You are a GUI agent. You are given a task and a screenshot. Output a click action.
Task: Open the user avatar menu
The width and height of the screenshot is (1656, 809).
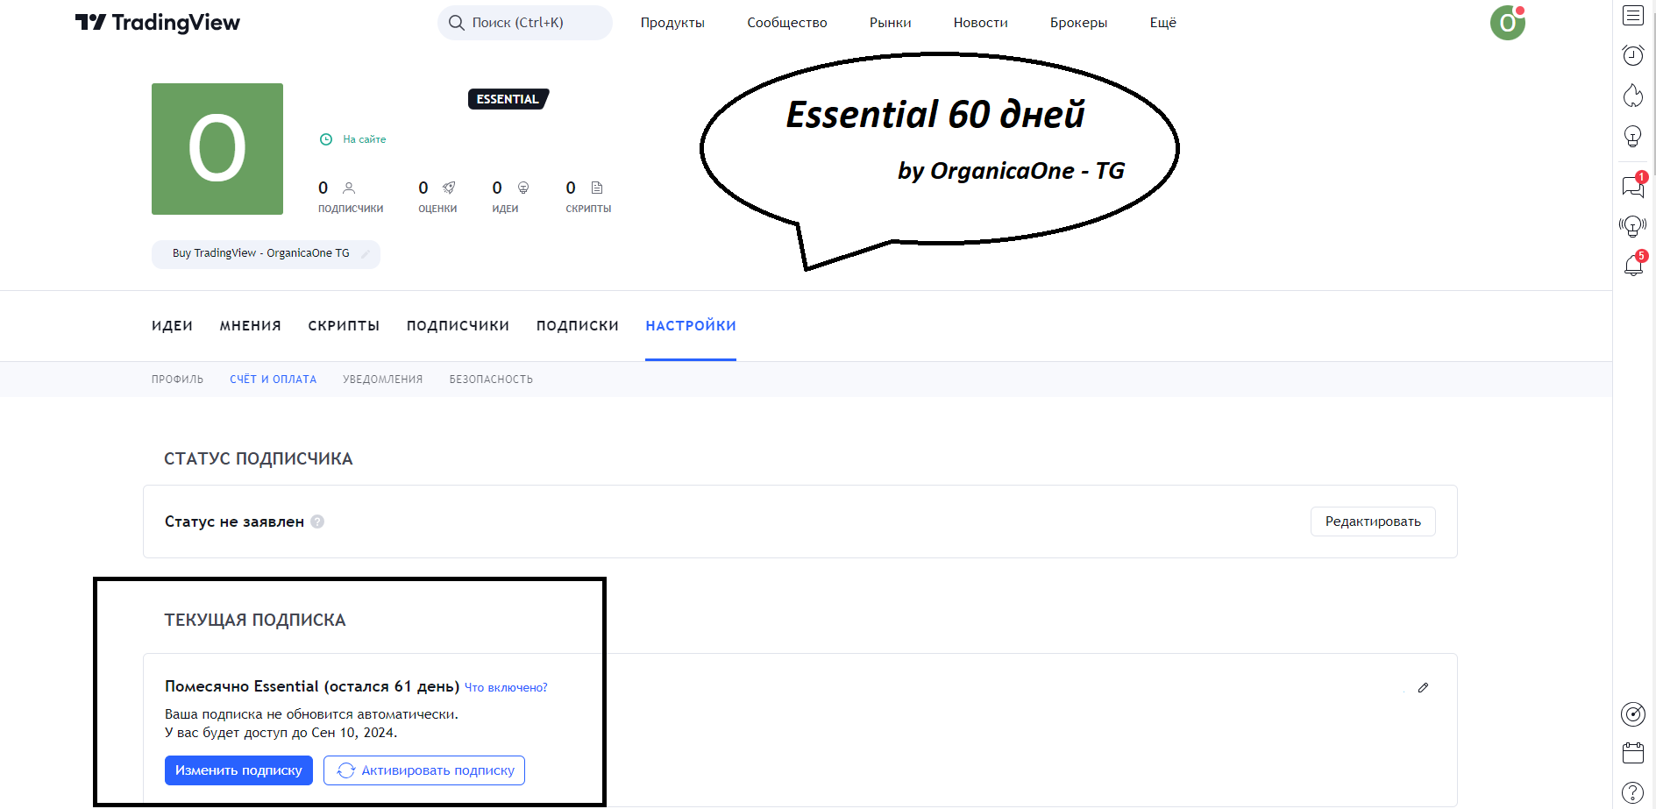(x=1508, y=23)
